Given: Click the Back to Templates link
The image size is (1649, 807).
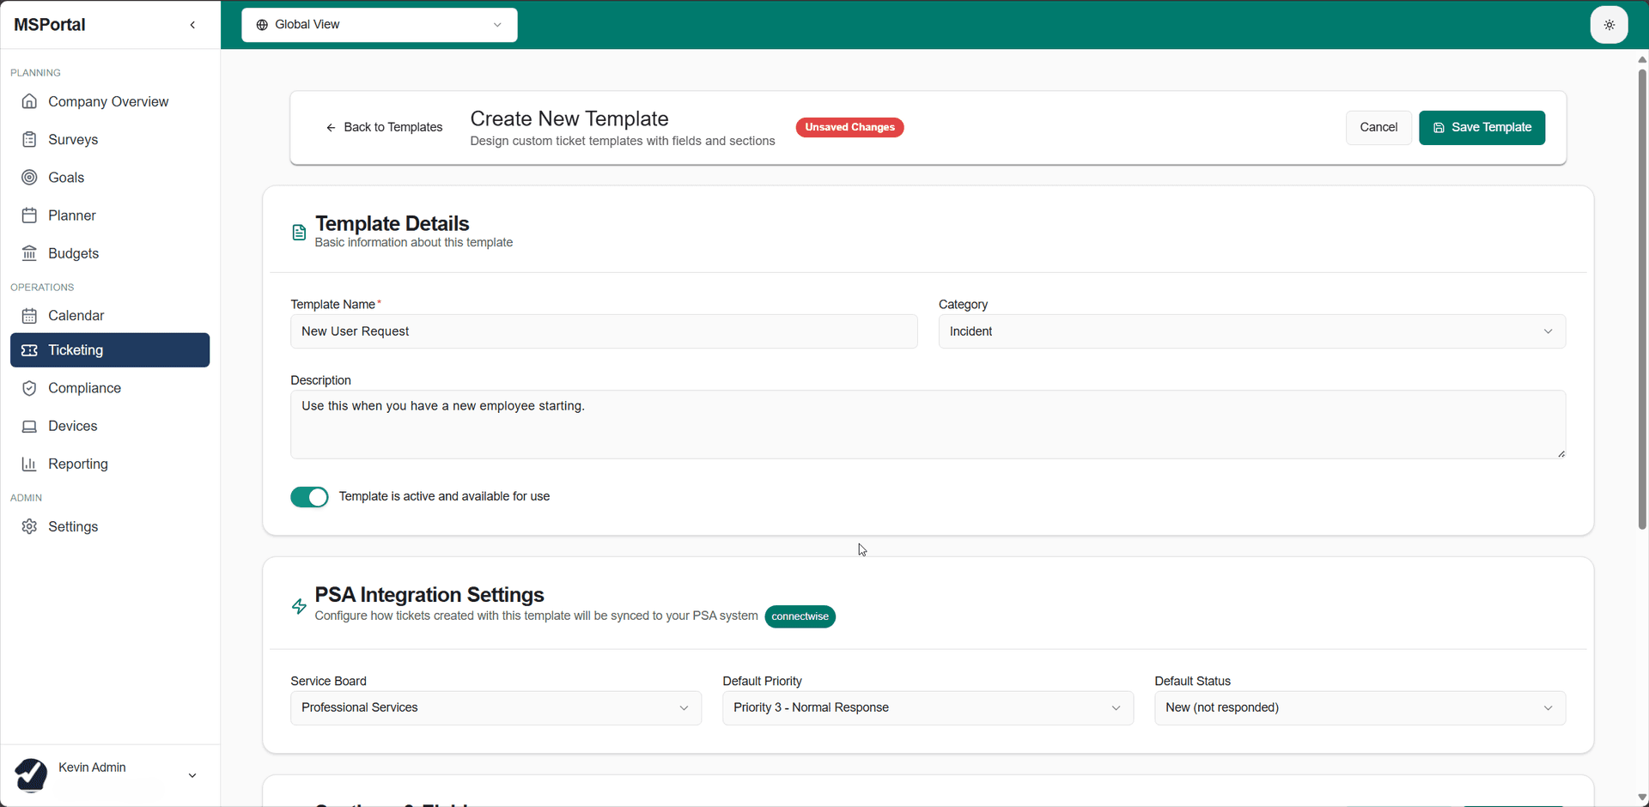Looking at the screenshot, I should point(384,127).
